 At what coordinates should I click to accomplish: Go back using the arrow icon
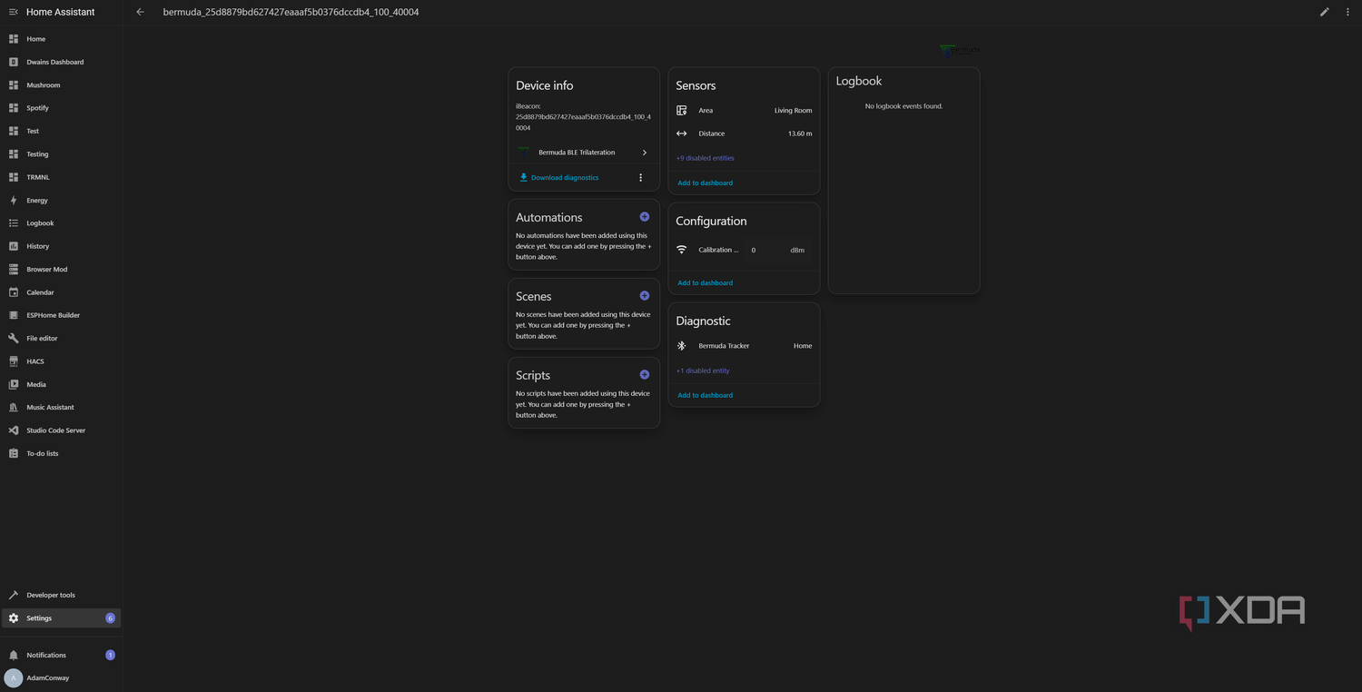coord(140,12)
